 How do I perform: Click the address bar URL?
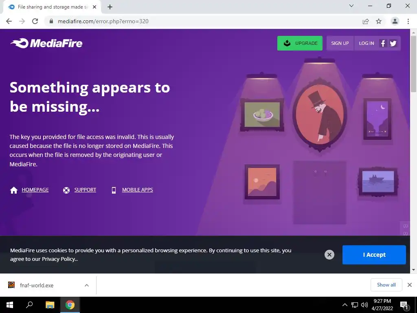point(103,21)
